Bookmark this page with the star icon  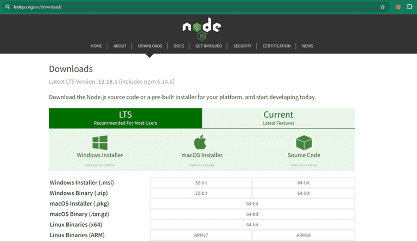(x=382, y=7)
